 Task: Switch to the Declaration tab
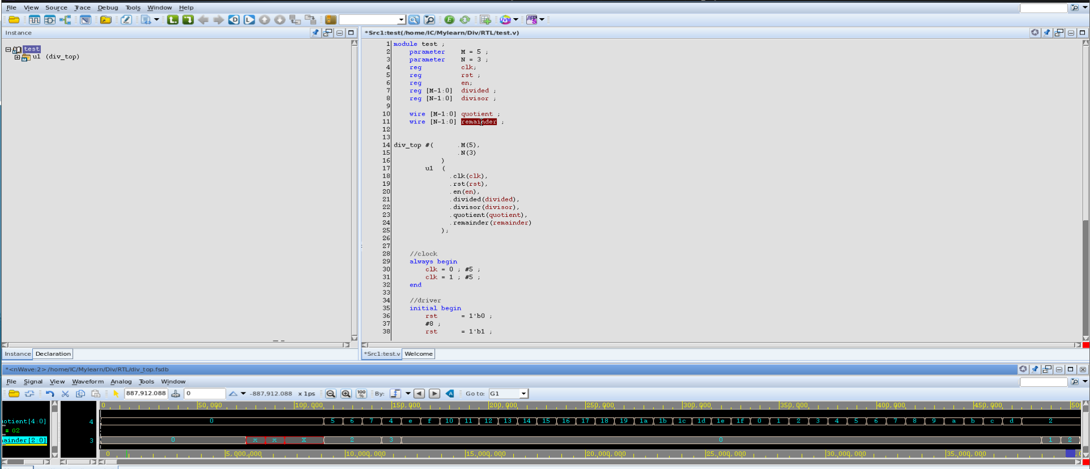click(x=53, y=354)
